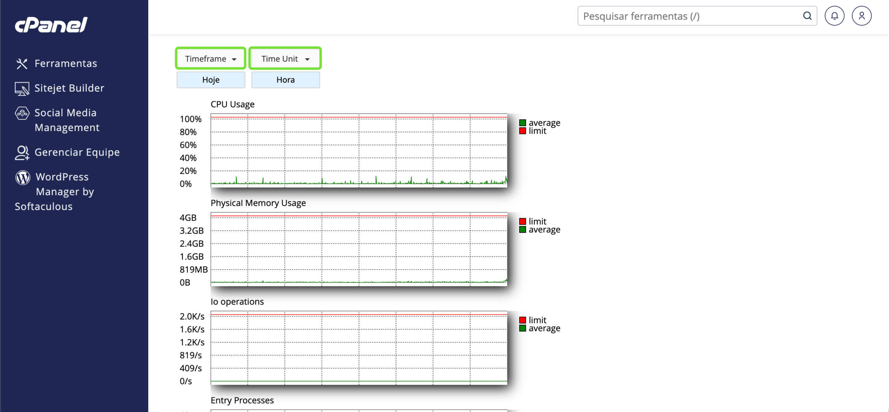Click the WordPress logo icon
This screenshot has width=889, height=412.
point(23,178)
